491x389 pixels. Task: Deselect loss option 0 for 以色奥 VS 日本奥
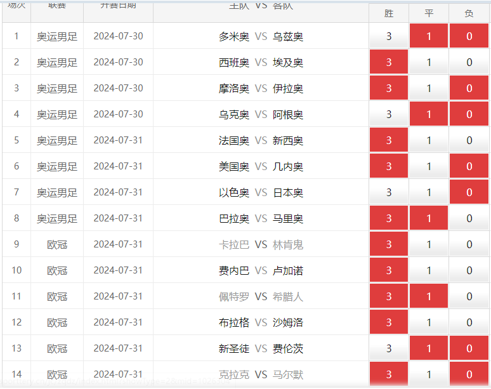469,192
